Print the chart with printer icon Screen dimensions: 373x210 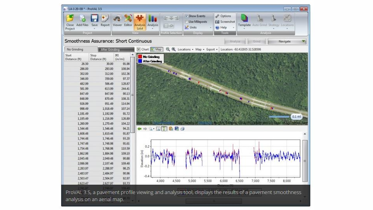182,129
